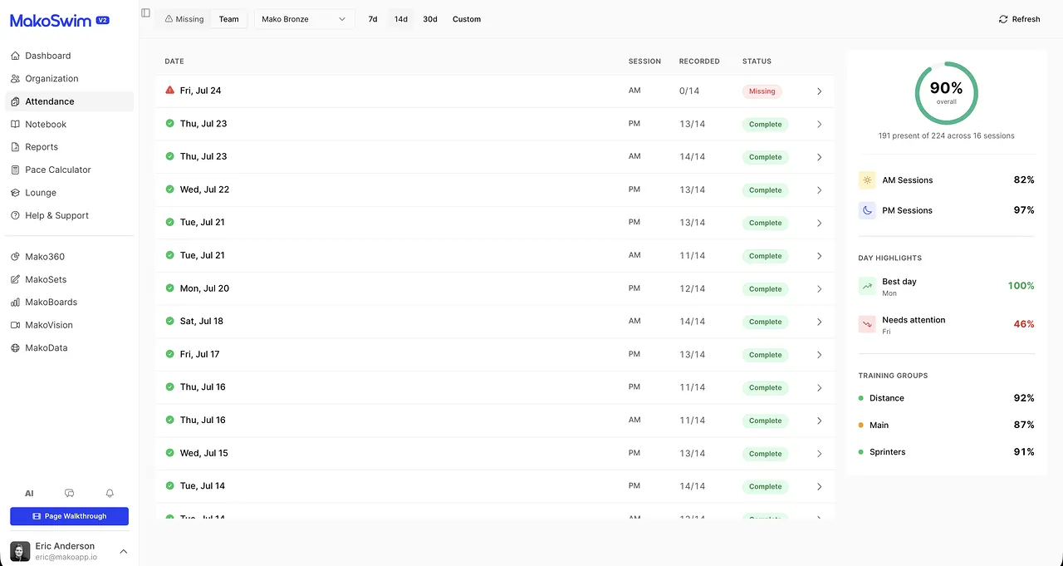The height and width of the screenshot is (566, 1063).
Task: Click the 12/14 recorded value
Action: (692, 289)
